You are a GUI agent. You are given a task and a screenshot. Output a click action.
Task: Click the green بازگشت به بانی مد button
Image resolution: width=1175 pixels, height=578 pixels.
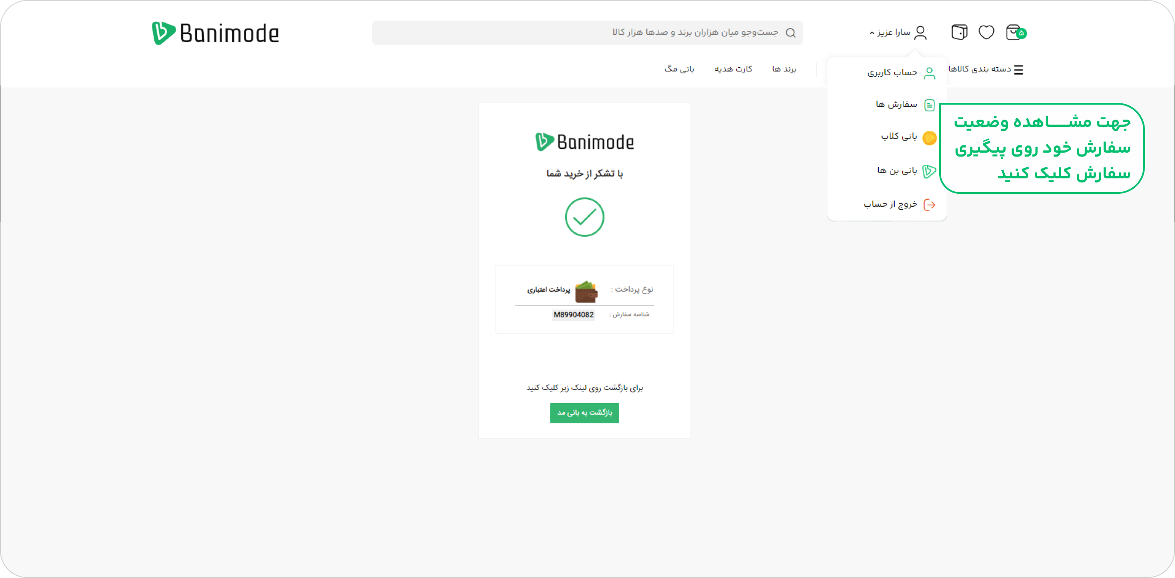pos(584,413)
